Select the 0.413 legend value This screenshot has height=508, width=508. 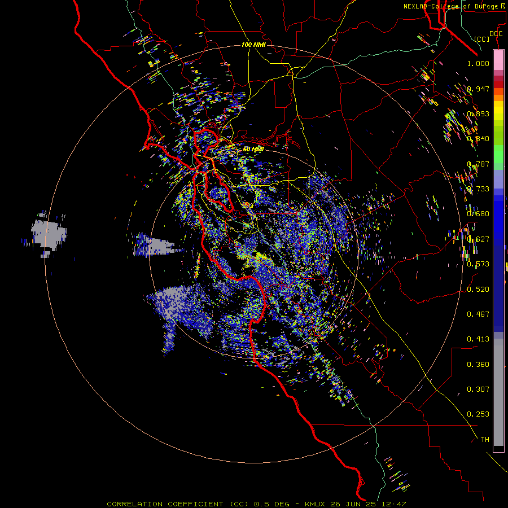[x=478, y=339]
